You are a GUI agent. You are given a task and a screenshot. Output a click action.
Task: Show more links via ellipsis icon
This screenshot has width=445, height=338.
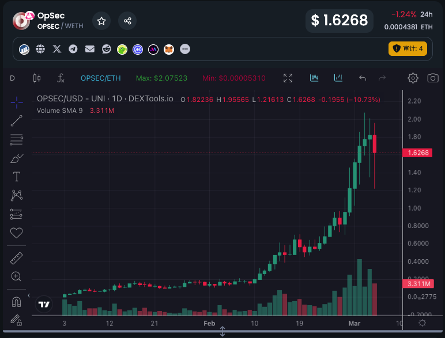tap(185, 49)
